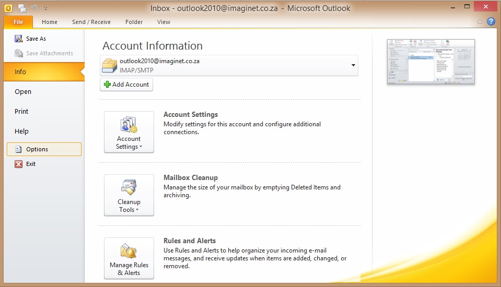Open Microsoft Outlook Help question mark icon
Image resolution: width=501 pixels, height=287 pixels.
(x=491, y=21)
